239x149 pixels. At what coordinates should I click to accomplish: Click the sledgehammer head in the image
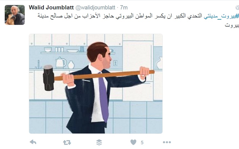pos(49,78)
